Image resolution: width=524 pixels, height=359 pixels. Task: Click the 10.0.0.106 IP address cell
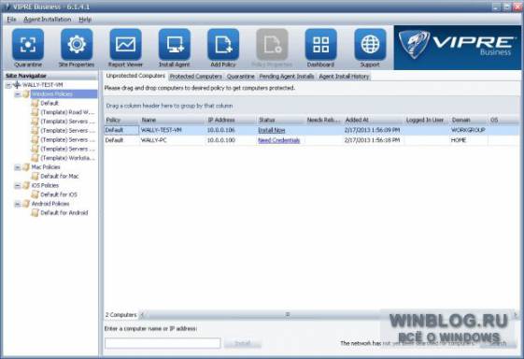tap(231, 130)
